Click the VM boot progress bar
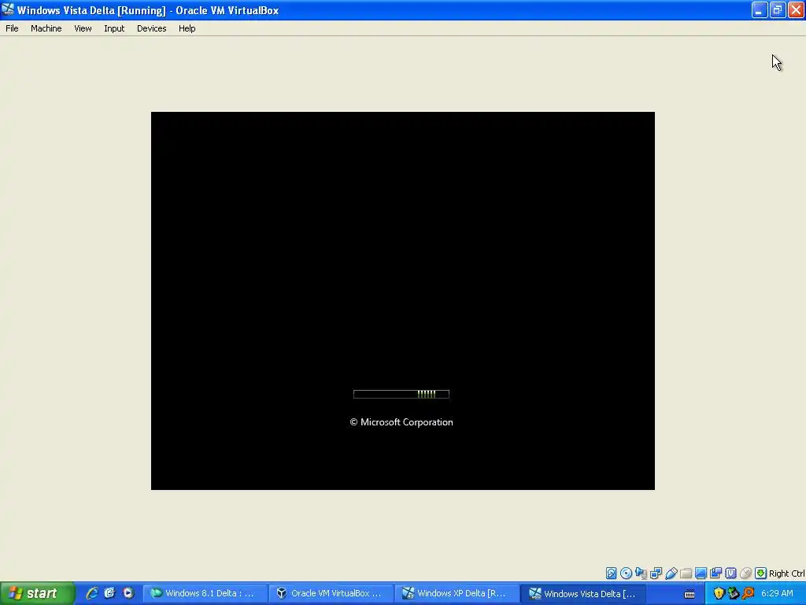The height and width of the screenshot is (605, 806). 401,394
